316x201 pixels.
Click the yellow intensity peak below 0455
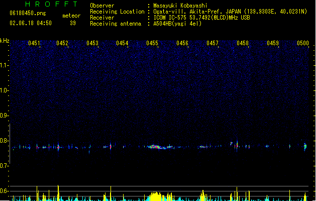(155, 196)
